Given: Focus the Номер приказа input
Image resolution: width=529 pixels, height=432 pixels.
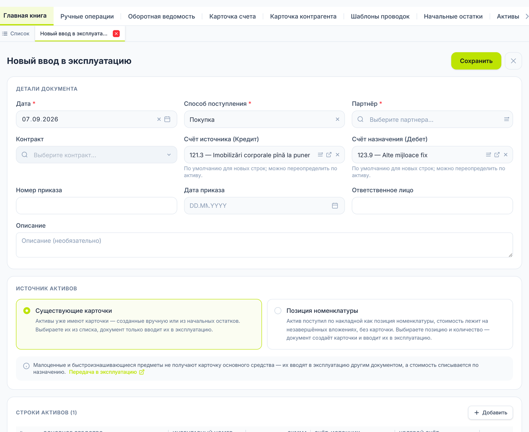Looking at the screenshot, I should (x=96, y=206).
